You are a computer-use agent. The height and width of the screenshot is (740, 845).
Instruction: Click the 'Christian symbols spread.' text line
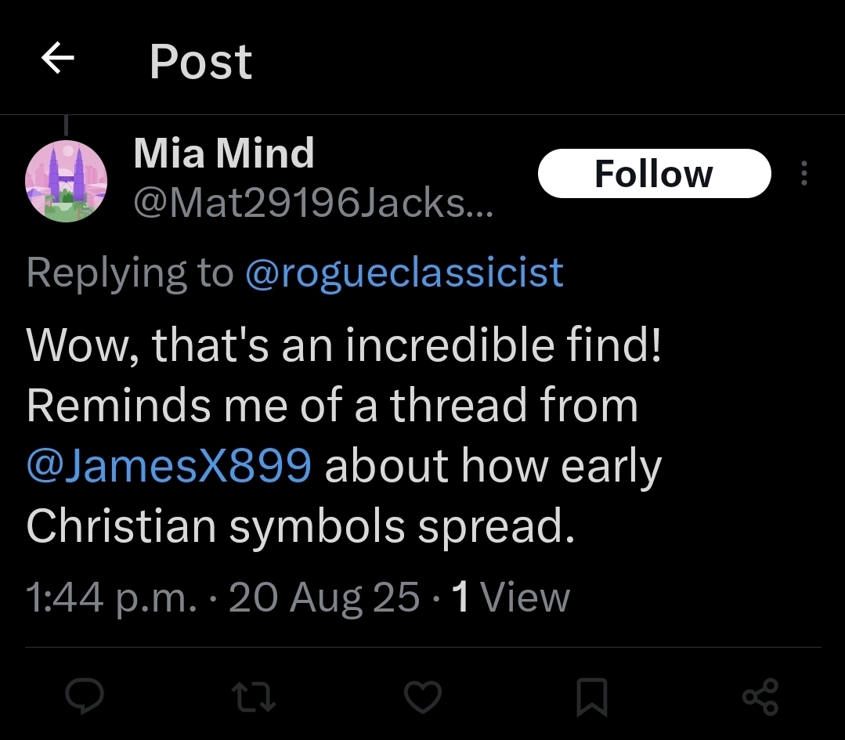[301, 526]
